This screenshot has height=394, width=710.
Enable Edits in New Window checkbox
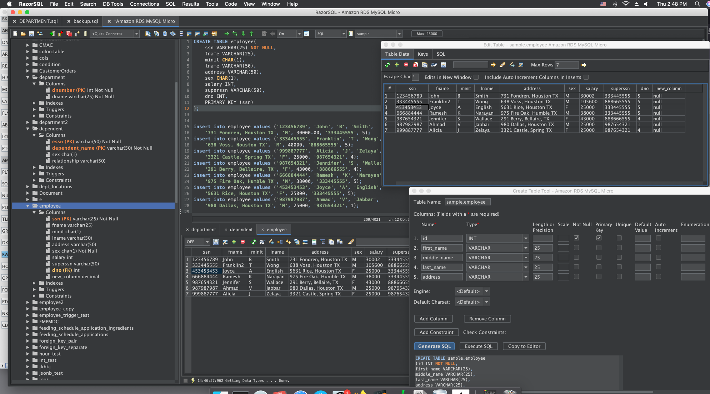[476, 77]
